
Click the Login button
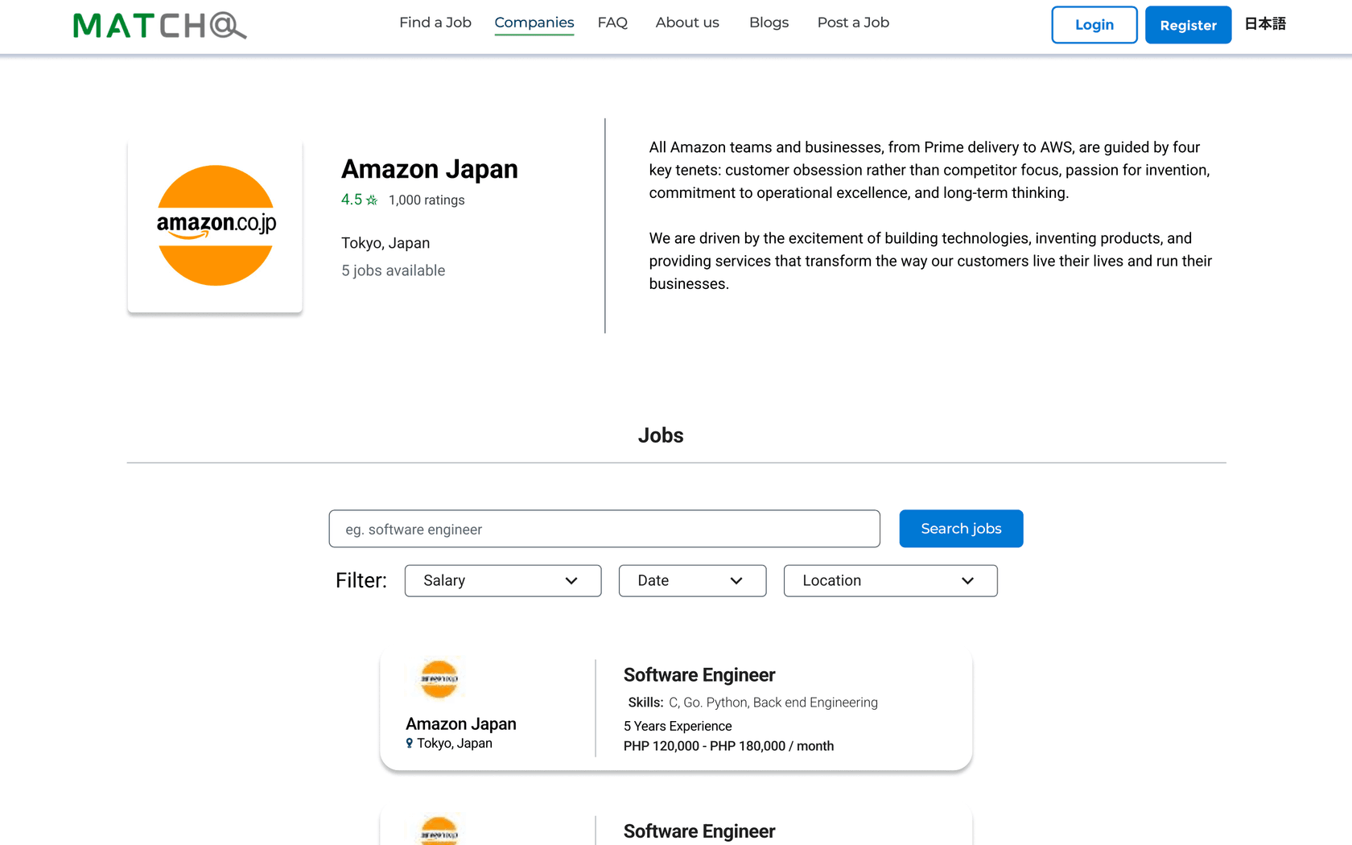[1094, 25]
